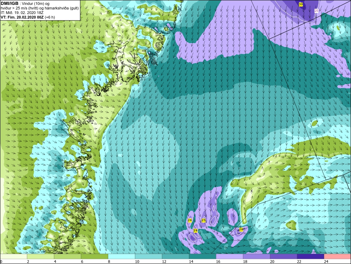Click the 24 value on the wind scale
Image resolution: width=351 pixels, height=264 pixels.
326,262
